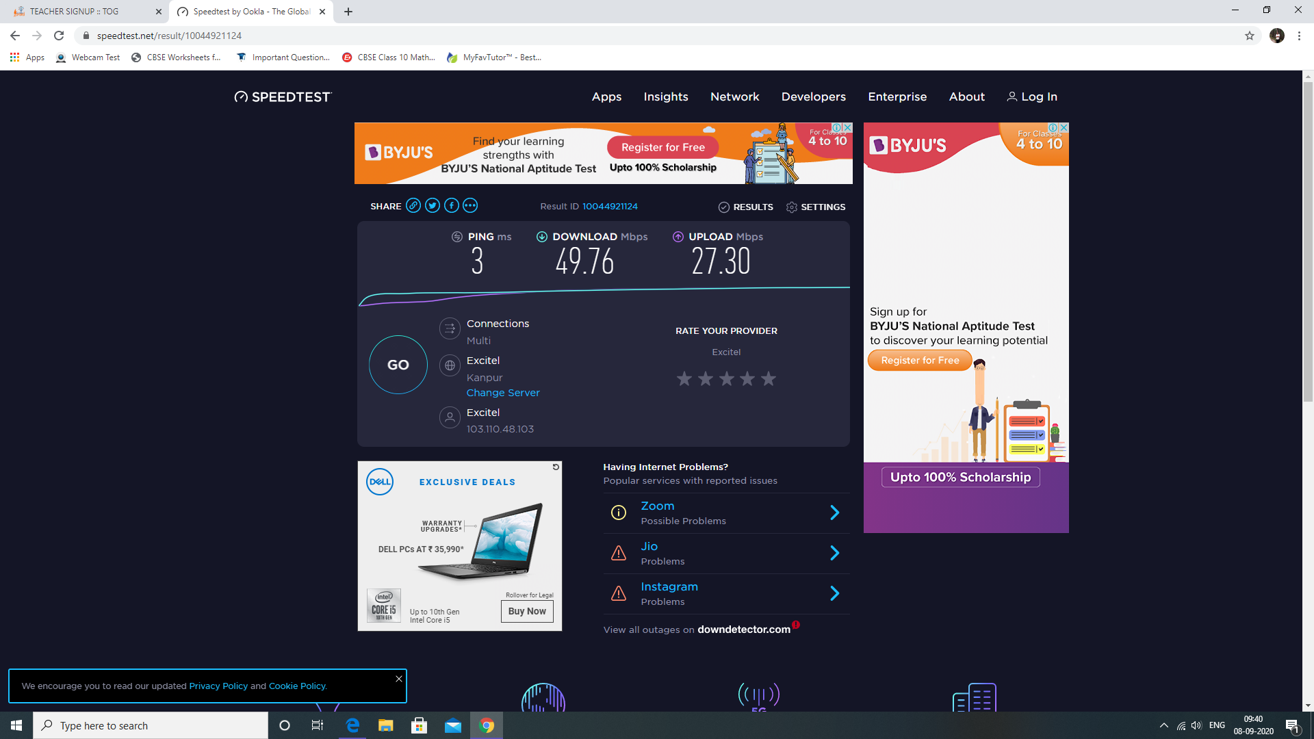Click the Change Server link
This screenshot has height=739, width=1314.
tap(503, 393)
